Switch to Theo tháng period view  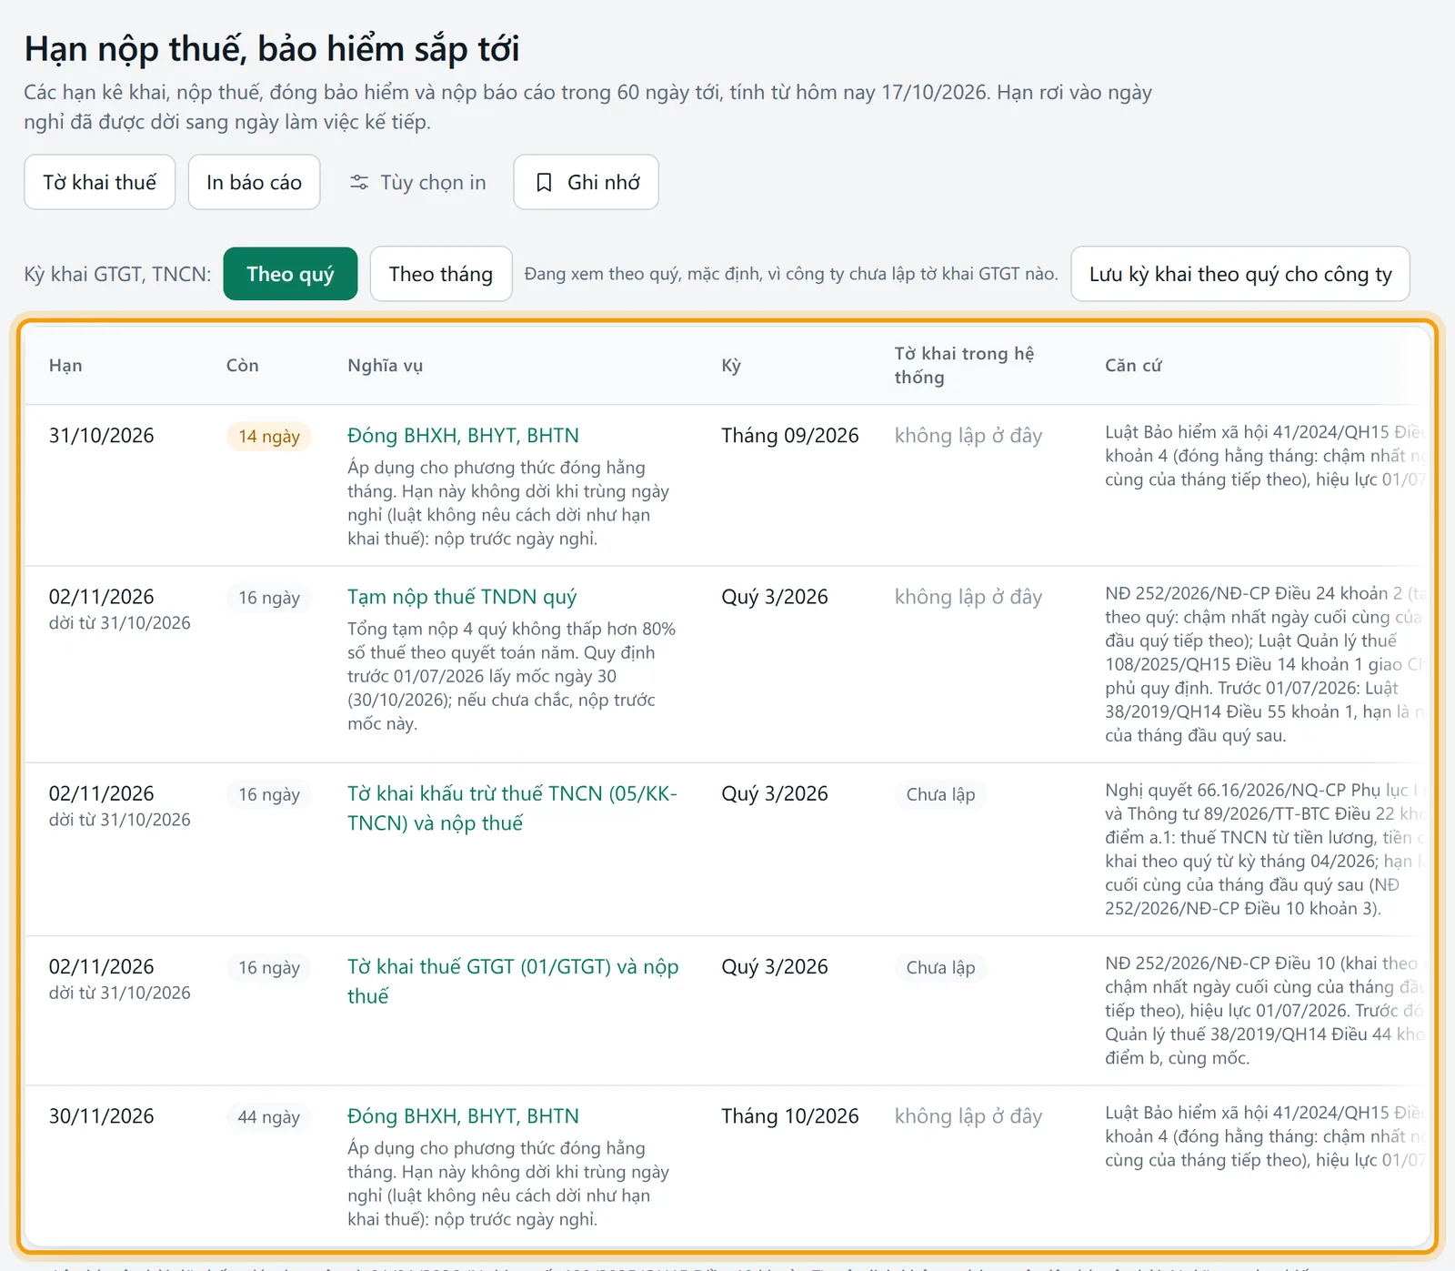pos(441,274)
